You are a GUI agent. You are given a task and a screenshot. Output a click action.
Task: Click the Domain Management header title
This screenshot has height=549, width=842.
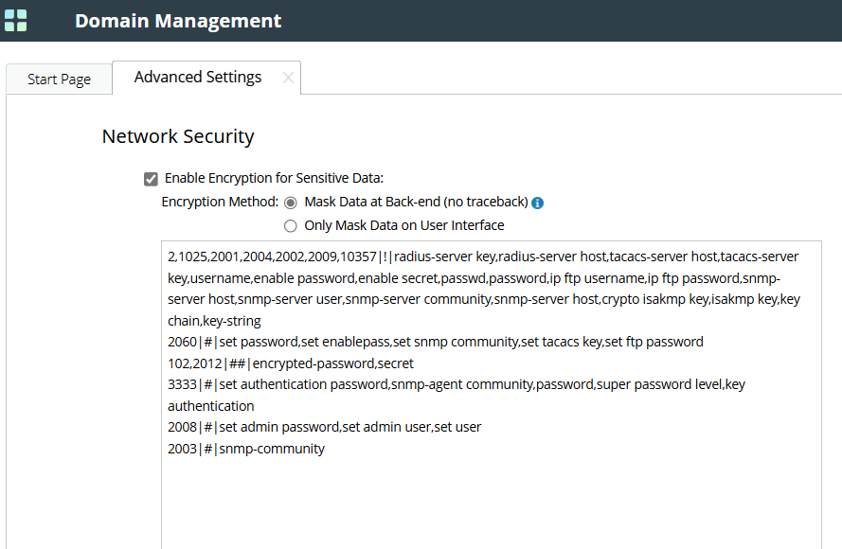[178, 21]
